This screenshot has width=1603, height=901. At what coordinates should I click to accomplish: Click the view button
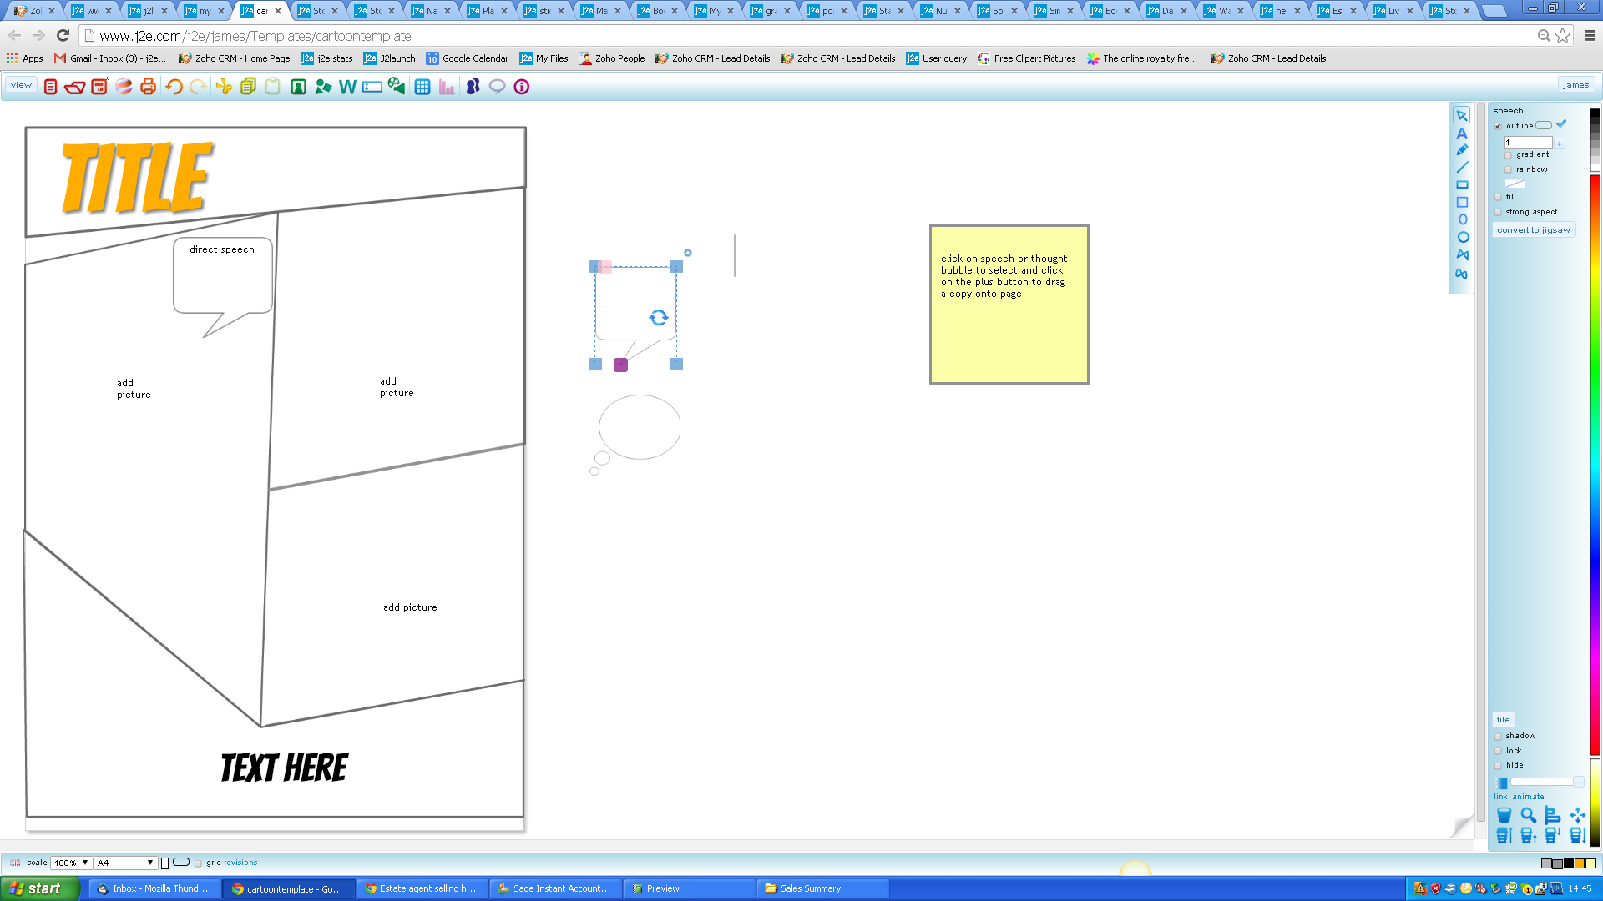21,85
